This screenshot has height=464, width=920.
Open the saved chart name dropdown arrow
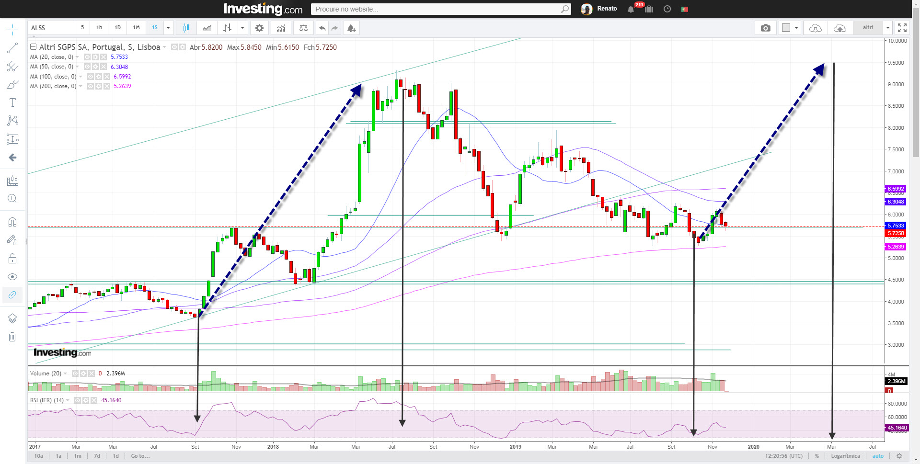[x=888, y=28]
